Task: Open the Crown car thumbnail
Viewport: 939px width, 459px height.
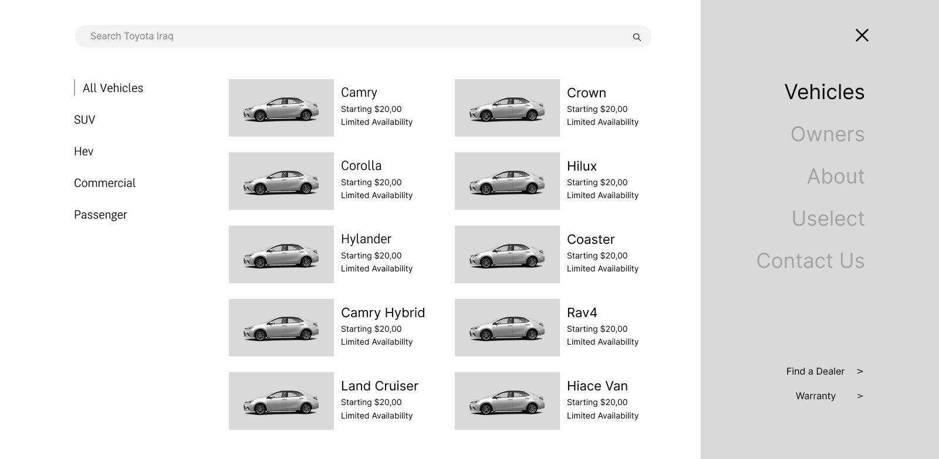Action: click(507, 108)
